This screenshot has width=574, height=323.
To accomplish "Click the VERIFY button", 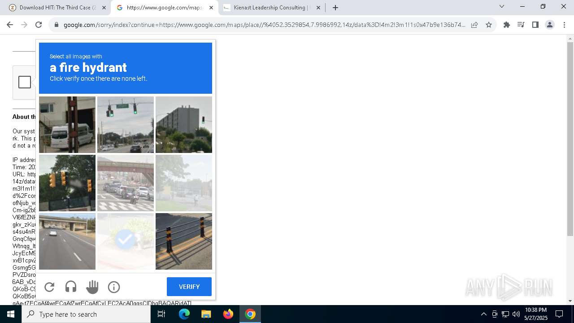I will (189, 287).
